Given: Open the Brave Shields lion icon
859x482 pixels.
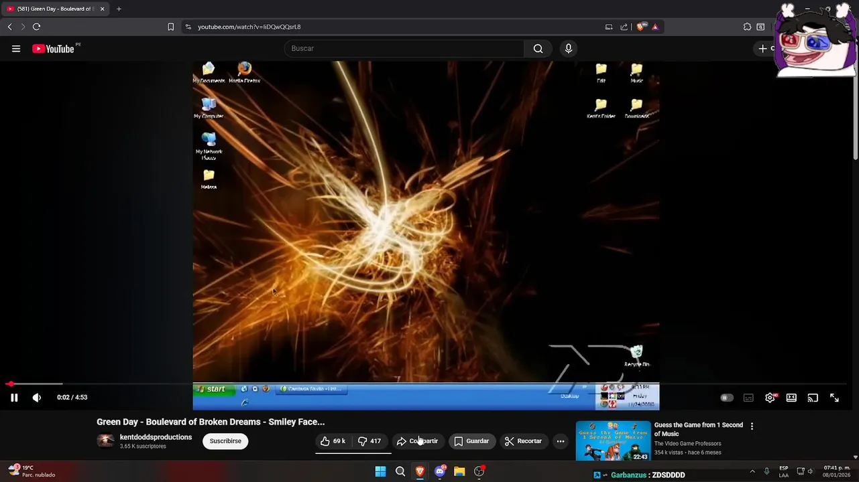Looking at the screenshot, I should click(x=641, y=27).
